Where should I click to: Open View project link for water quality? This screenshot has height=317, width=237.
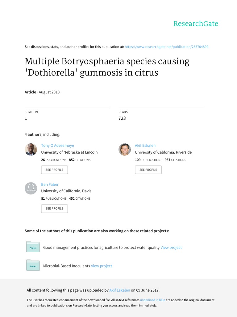click(x=171, y=248)
